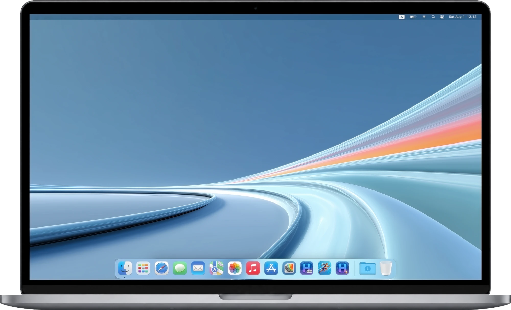The height and width of the screenshot is (310, 511).
Task: Launch Safari compass icon in dock
Action: (x=161, y=268)
